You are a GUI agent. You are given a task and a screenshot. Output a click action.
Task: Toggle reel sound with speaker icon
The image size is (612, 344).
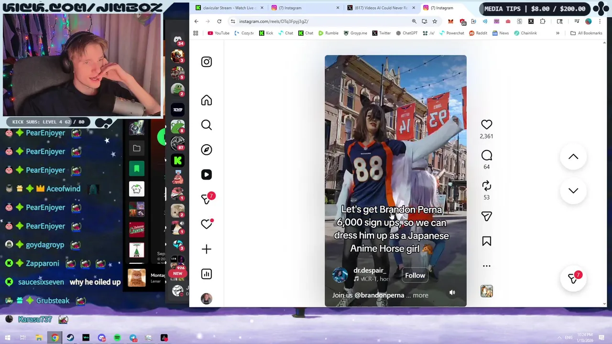click(x=452, y=292)
